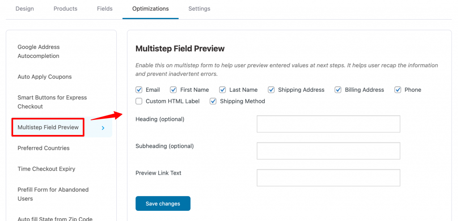Open the Products tab
Screen dimensions: 458x221
[65, 9]
